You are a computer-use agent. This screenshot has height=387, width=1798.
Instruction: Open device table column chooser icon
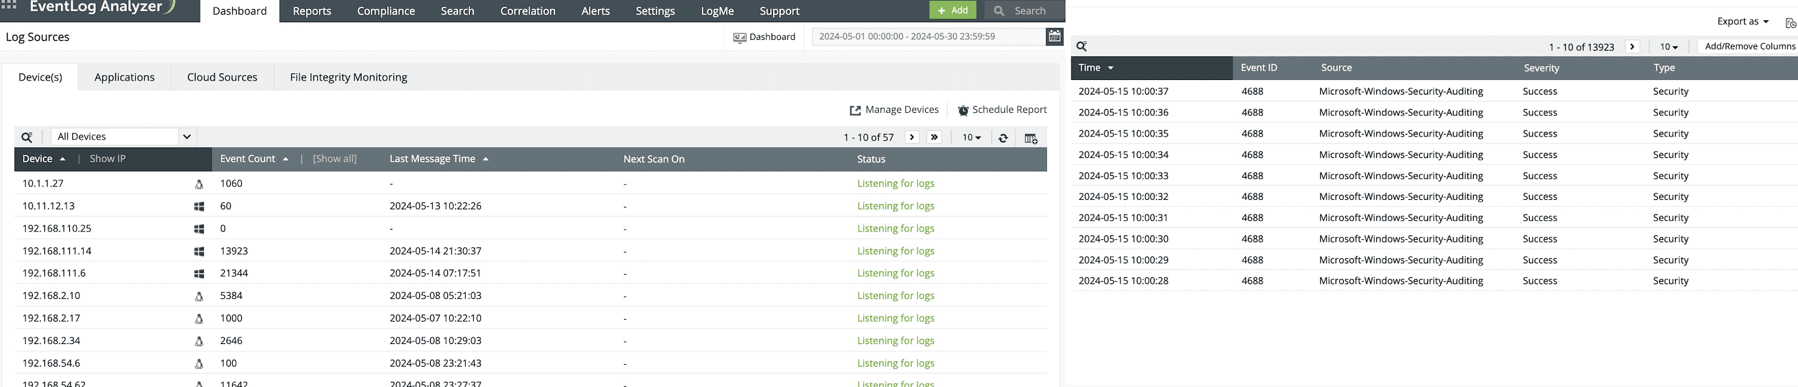point(1030,138)
